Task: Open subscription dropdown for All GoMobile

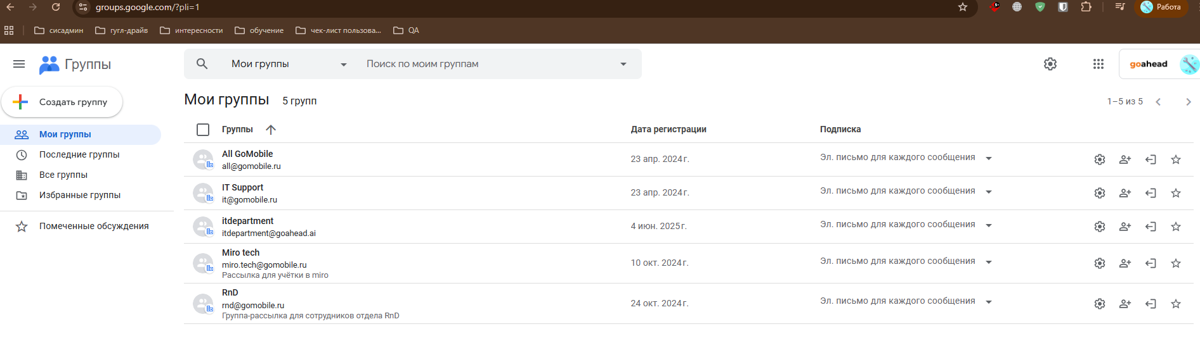Action: 988,158
